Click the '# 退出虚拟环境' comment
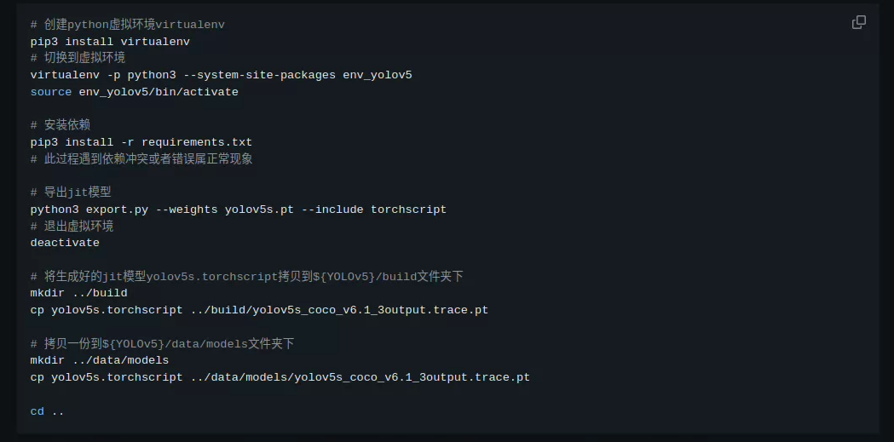Screen dimensions: 894x442 [x=72, y=227]
